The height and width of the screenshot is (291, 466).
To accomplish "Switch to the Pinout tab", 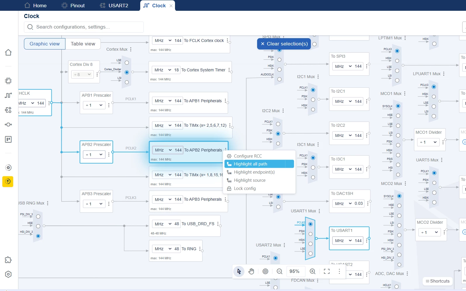I will (x=73, y=6).
